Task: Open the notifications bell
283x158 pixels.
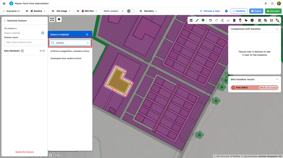Action: coord(266,4)
